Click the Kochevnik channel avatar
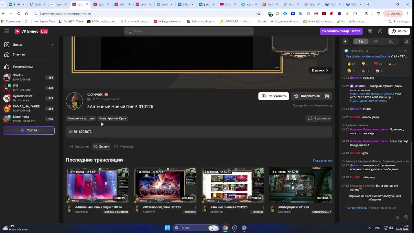 click(x=74, y=101)
